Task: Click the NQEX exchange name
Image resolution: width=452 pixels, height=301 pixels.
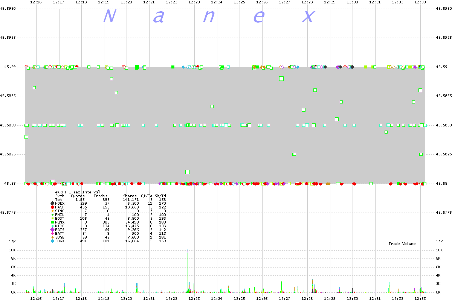Action: pos(60,204)
